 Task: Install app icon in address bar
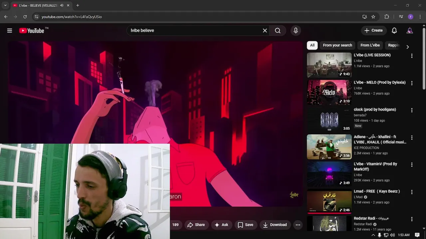(365, 17)
